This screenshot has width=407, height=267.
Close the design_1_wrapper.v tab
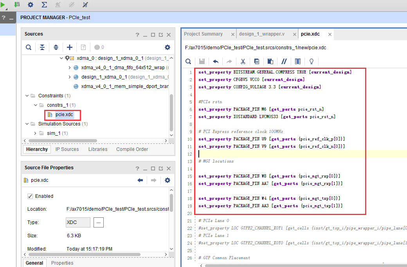(x=294, y=34)
